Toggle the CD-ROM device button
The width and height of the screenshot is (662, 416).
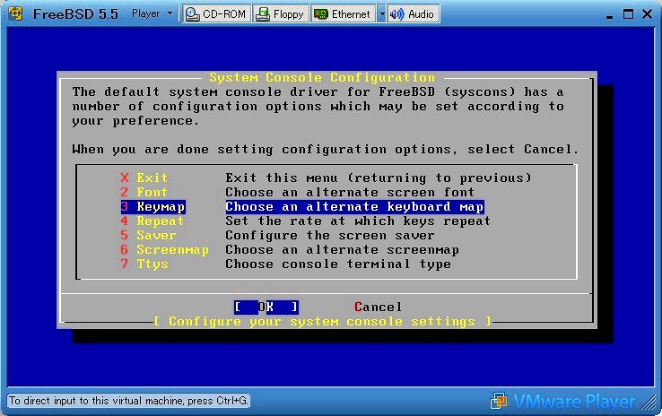(x=216, y=14)
